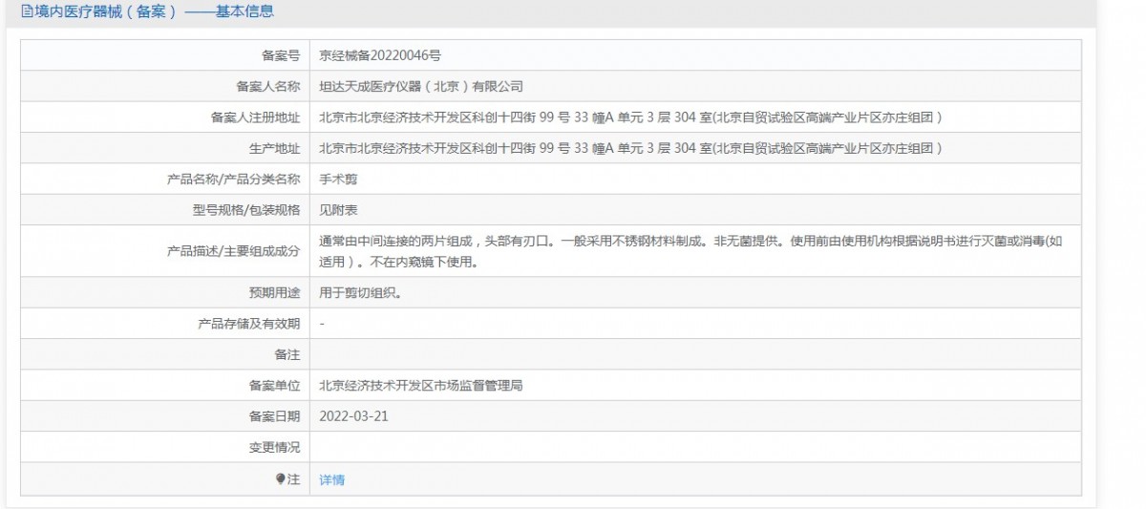
Task: Click the 备案单位 label
Action: click(274, 386)
